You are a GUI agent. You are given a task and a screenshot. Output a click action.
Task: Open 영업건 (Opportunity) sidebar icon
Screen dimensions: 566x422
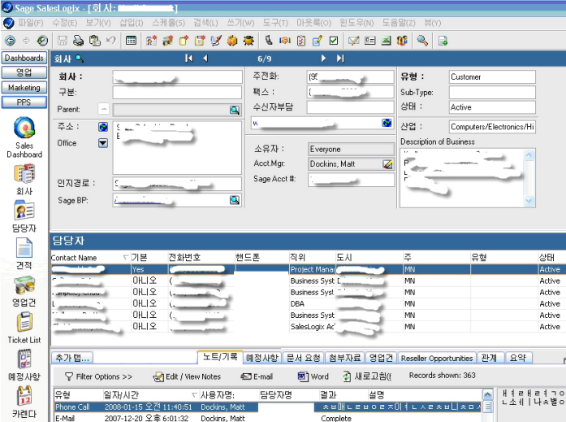pyautogui.click(x=24, y=291)
